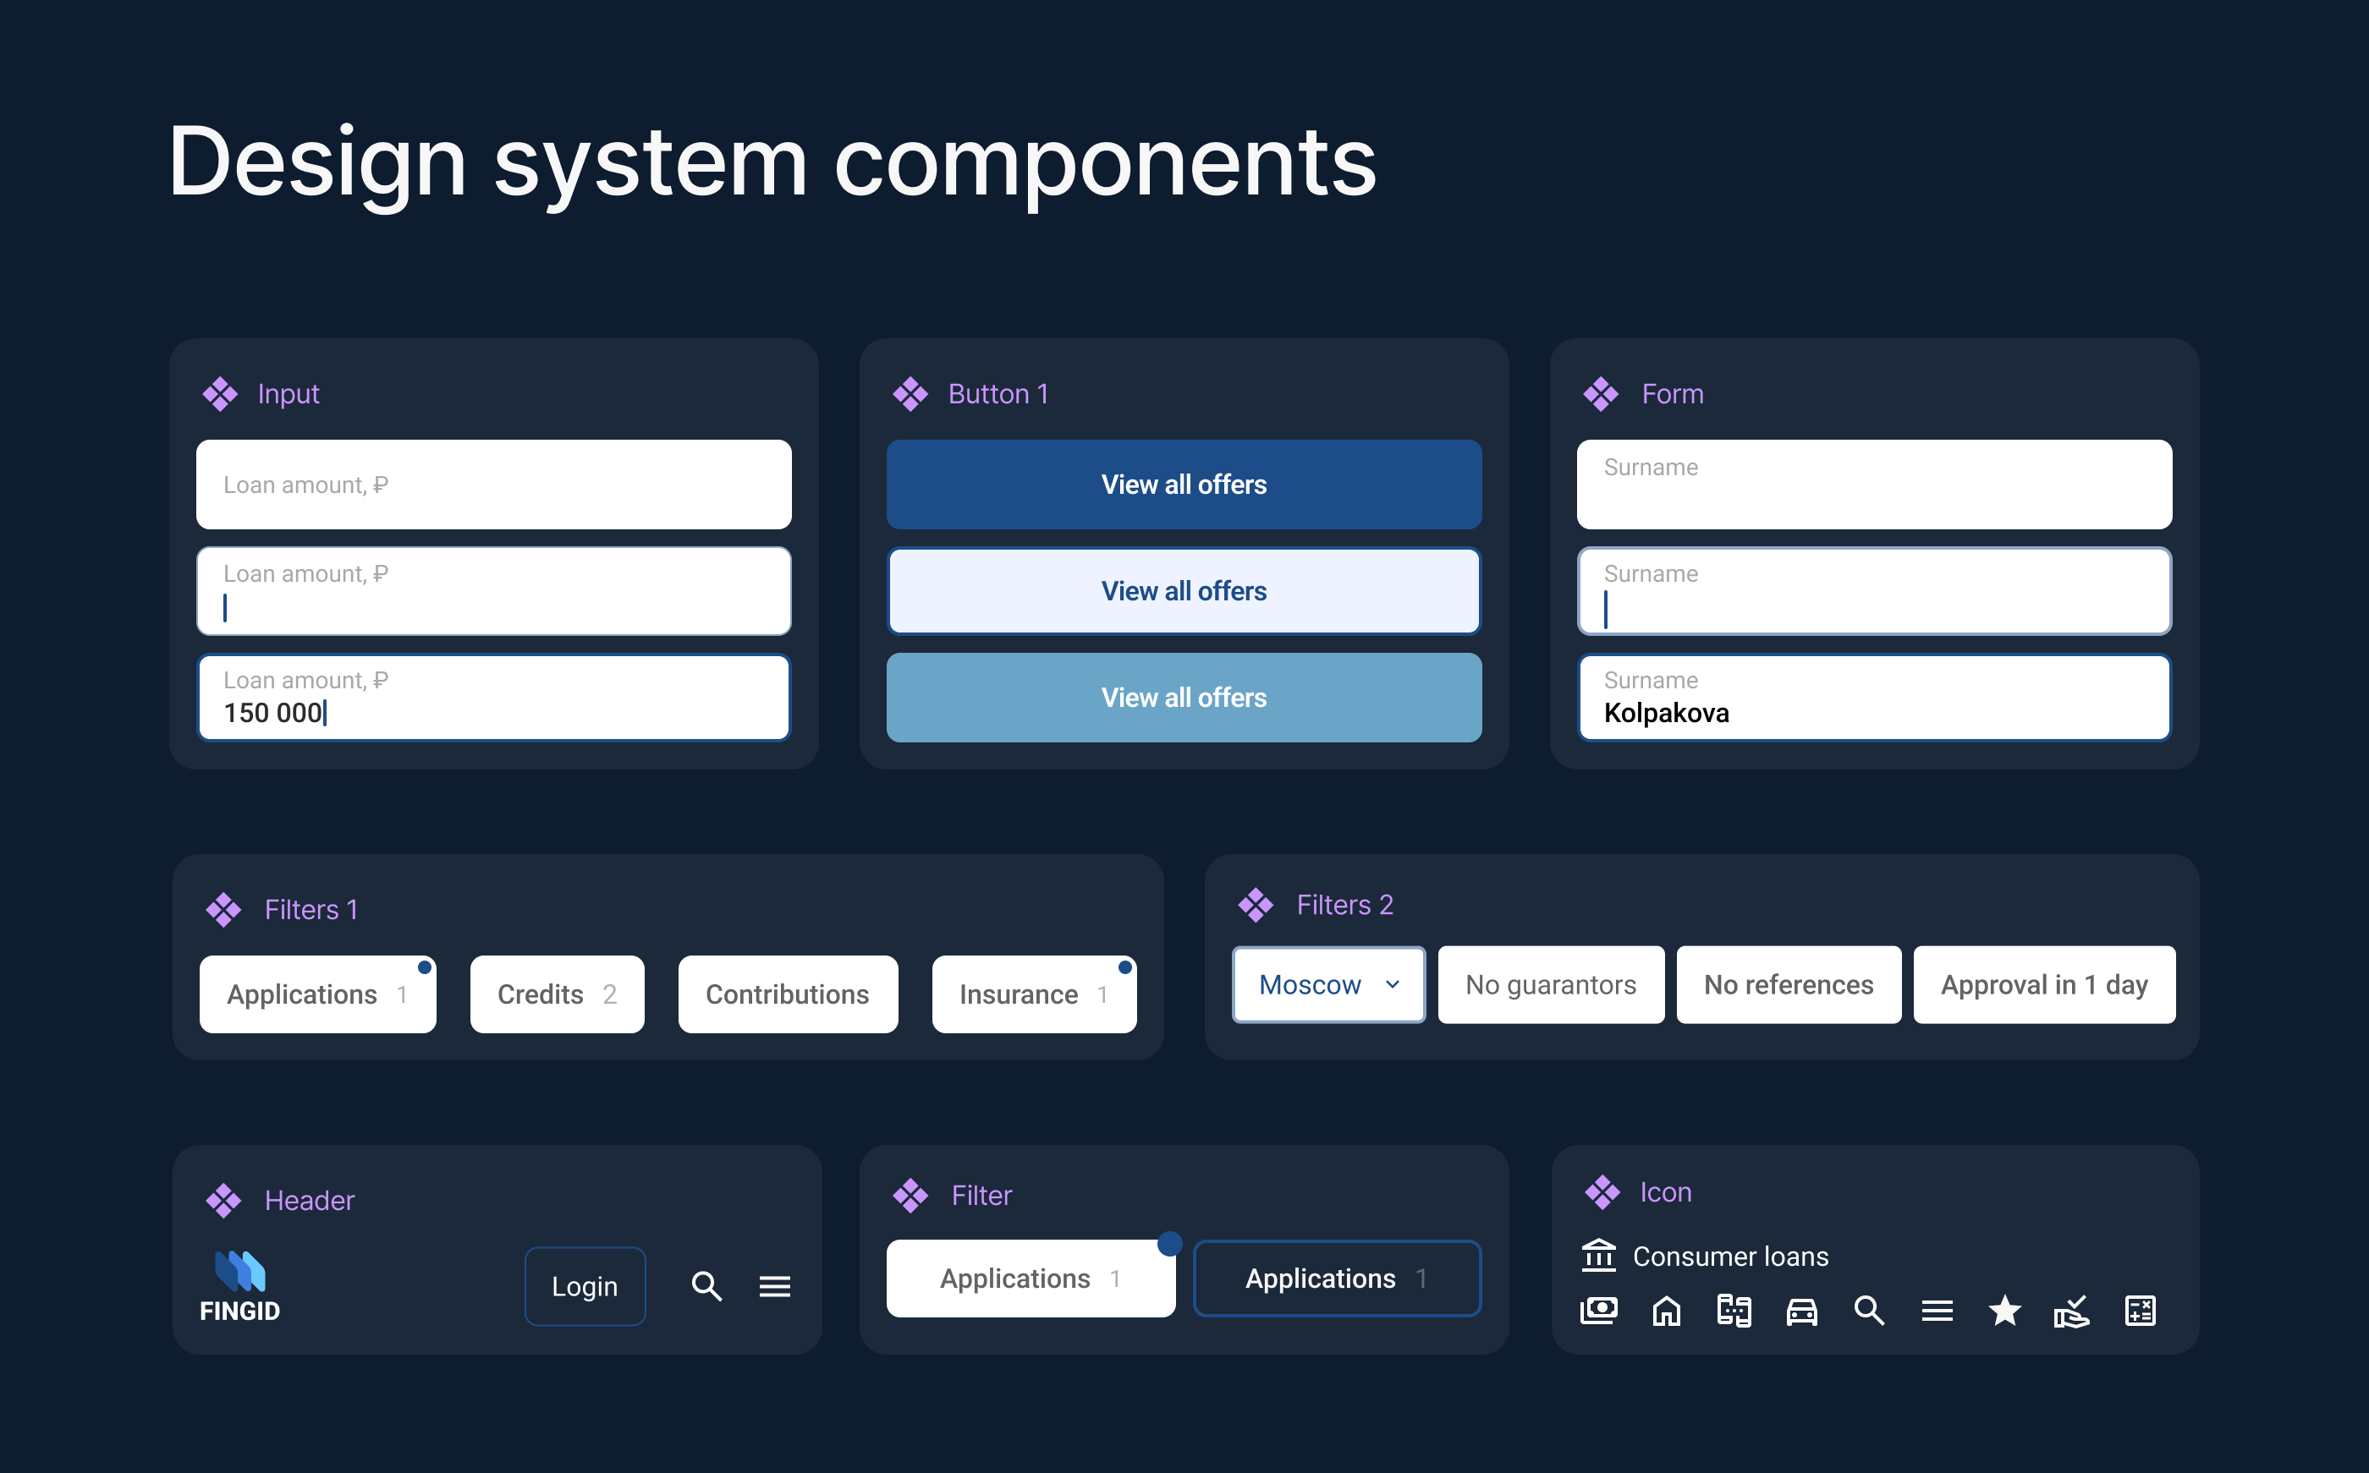This screenshot has height=1473, width=2369.
Task: Click the Login button in the Header
Action: click(x=585, y=1286)
